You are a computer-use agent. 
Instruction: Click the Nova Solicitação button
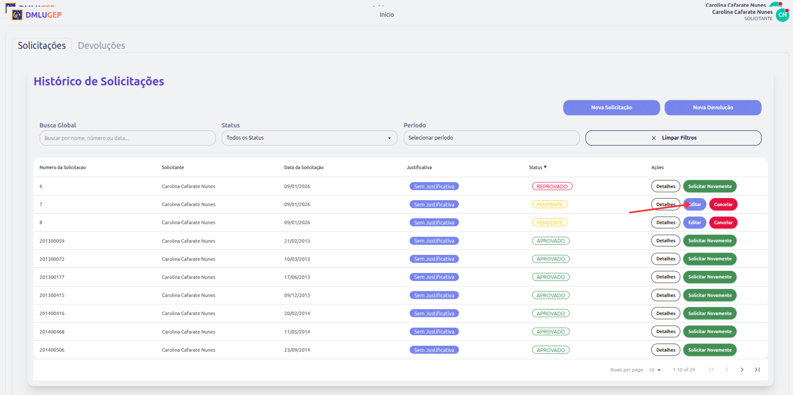[611, 107]
